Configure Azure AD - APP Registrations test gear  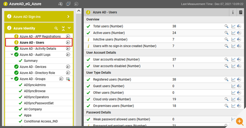coord(68,36)
